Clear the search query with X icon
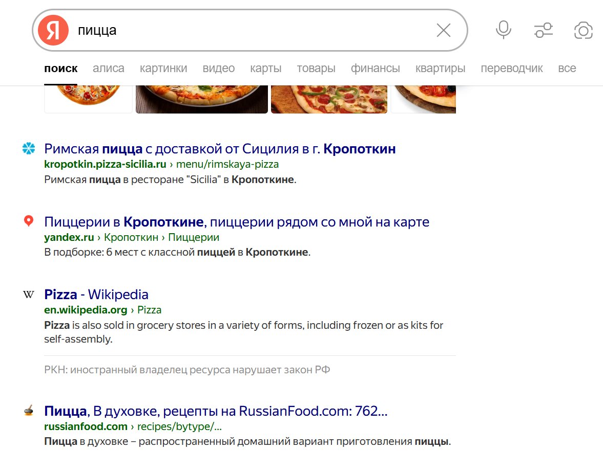This screenshot has height=451, width=603. point(443,31)
